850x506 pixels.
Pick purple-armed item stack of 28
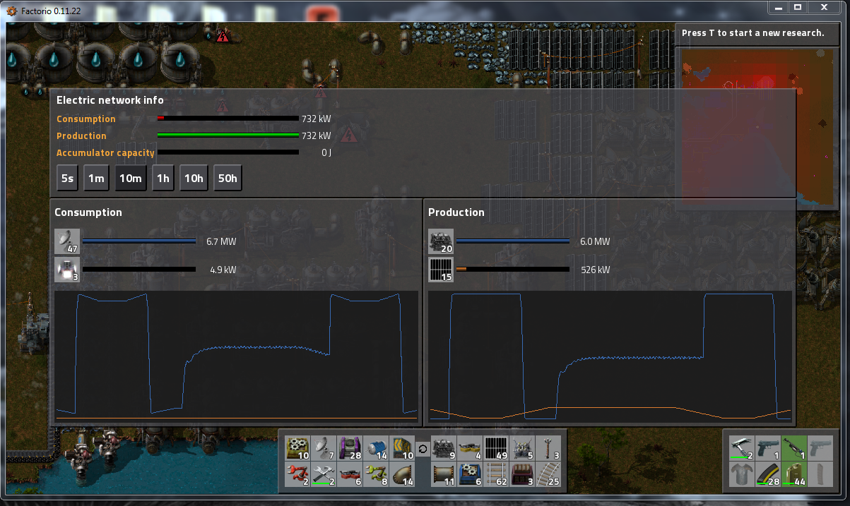click(350, 447)
